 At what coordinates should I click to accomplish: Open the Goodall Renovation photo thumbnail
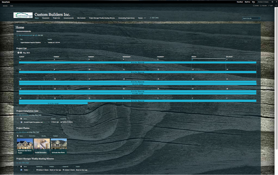click(x=42, y=146)
